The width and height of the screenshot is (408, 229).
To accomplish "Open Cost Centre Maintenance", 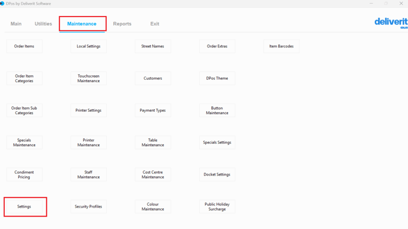I will pos(153,175).
